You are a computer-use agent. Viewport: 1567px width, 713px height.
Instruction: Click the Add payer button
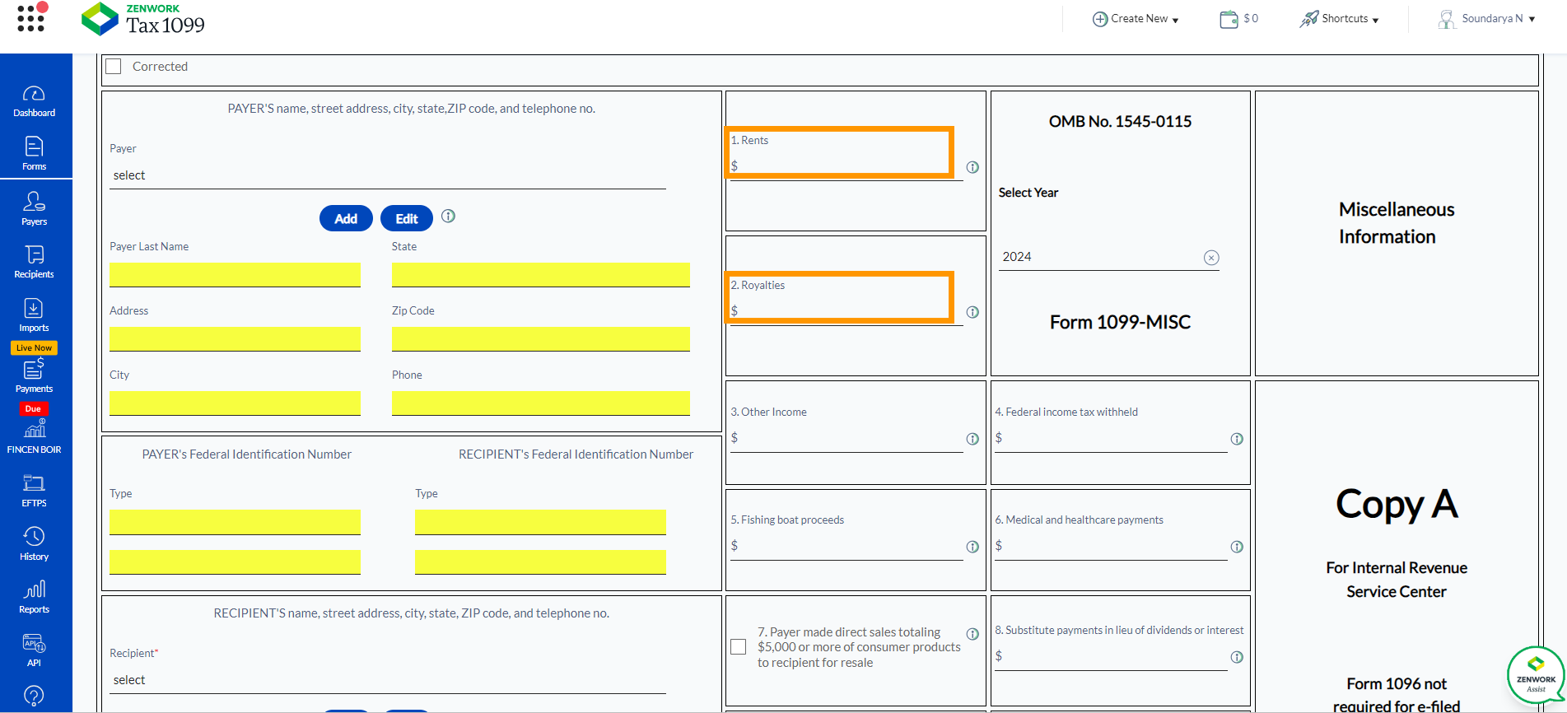(x=346, y=218)
